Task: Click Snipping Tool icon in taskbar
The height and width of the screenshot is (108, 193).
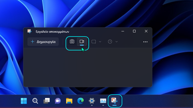Action: pos(115,101)
